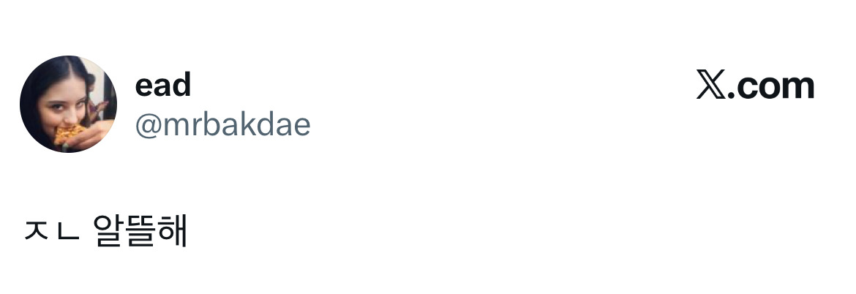Click the pizza slice in the avatar
Viewport: 856px width, 294px height.
[67, 135]
